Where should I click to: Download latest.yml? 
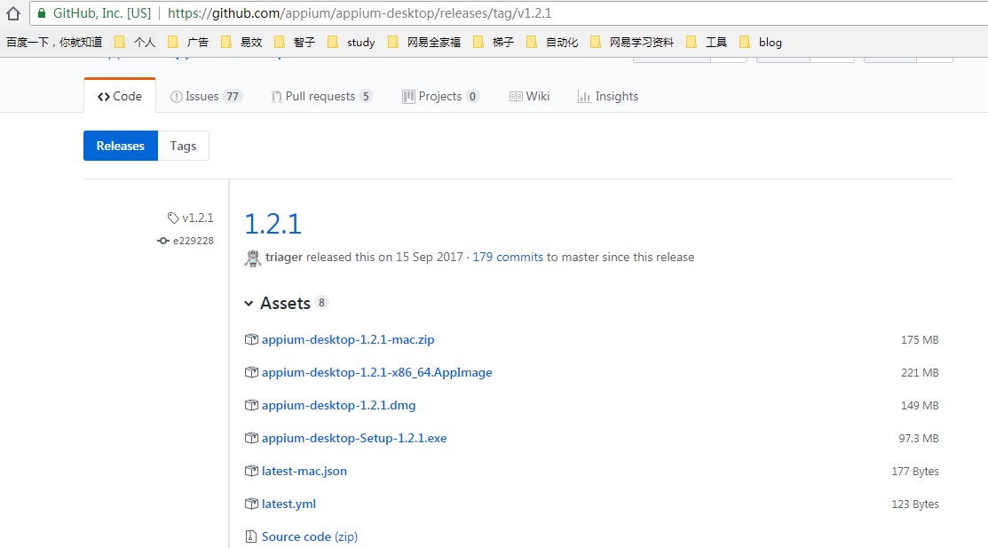[x=288, y=504]
